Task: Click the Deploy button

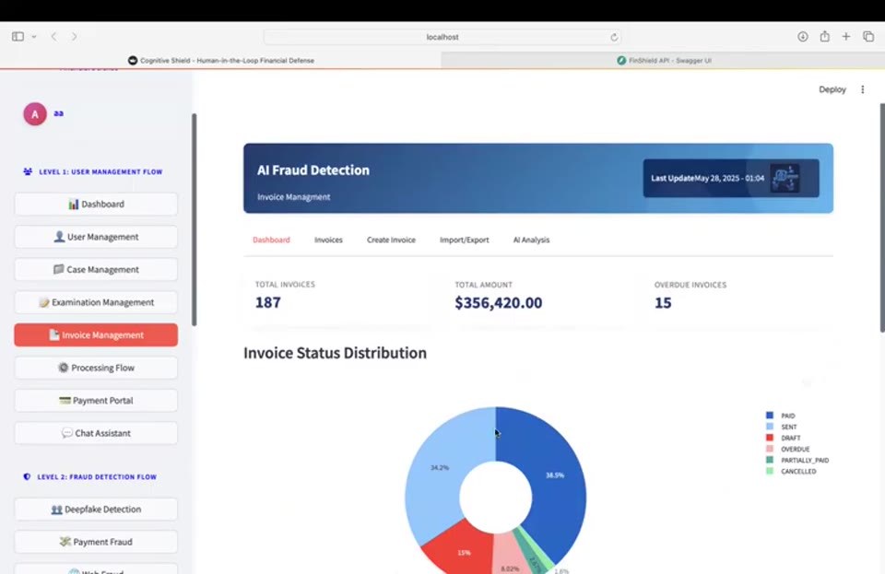Action: pos(832,89)
